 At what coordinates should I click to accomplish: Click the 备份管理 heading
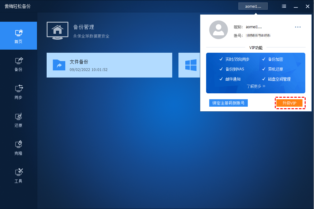click(84, 27)
